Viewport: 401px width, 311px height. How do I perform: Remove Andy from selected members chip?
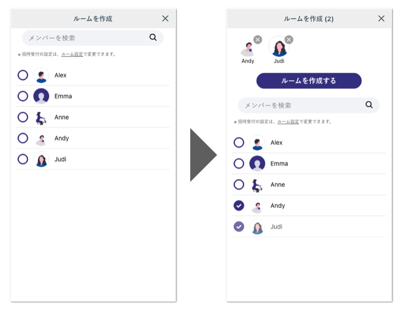(x=258, y=40)
